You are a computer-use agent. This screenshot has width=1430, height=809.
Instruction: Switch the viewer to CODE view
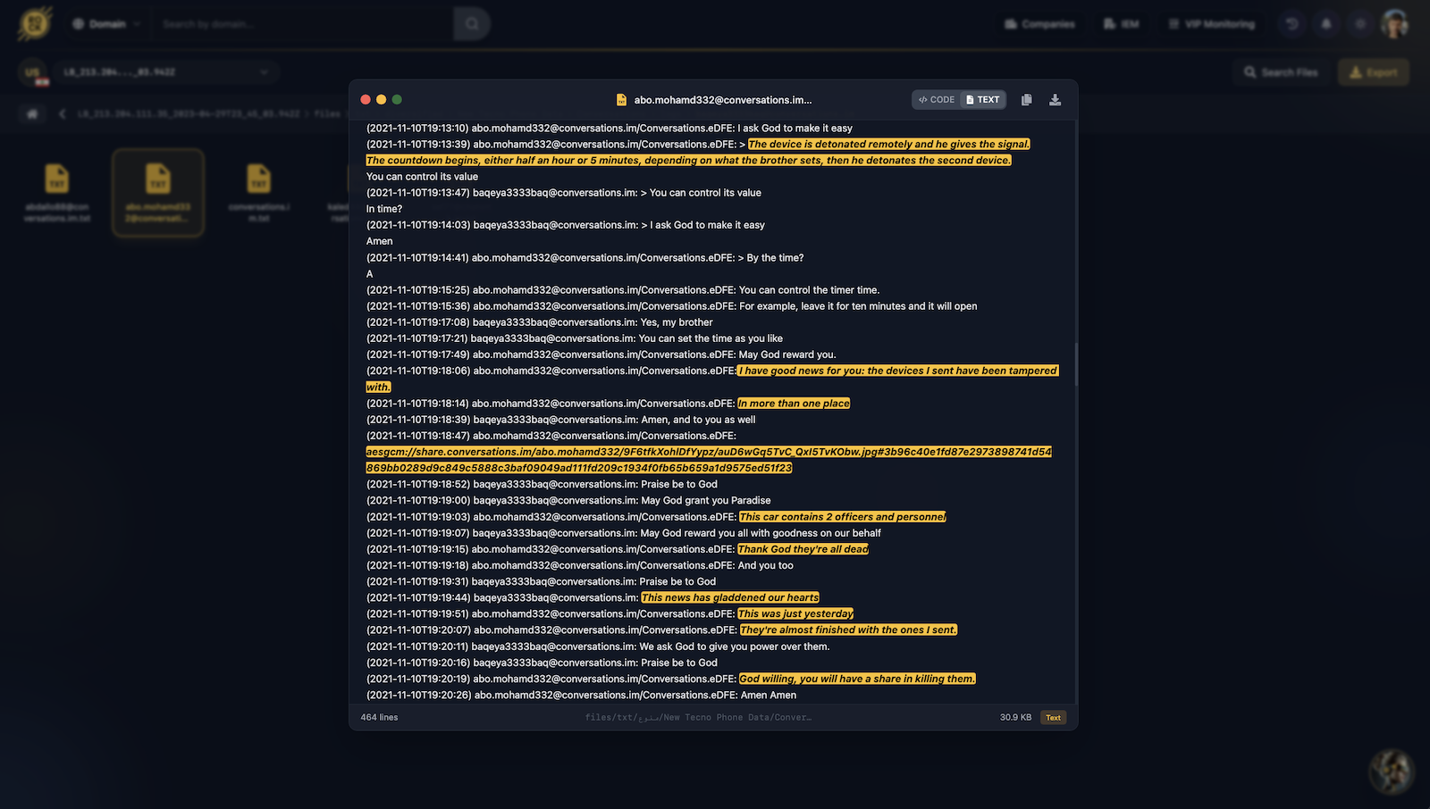pos(937,99)
